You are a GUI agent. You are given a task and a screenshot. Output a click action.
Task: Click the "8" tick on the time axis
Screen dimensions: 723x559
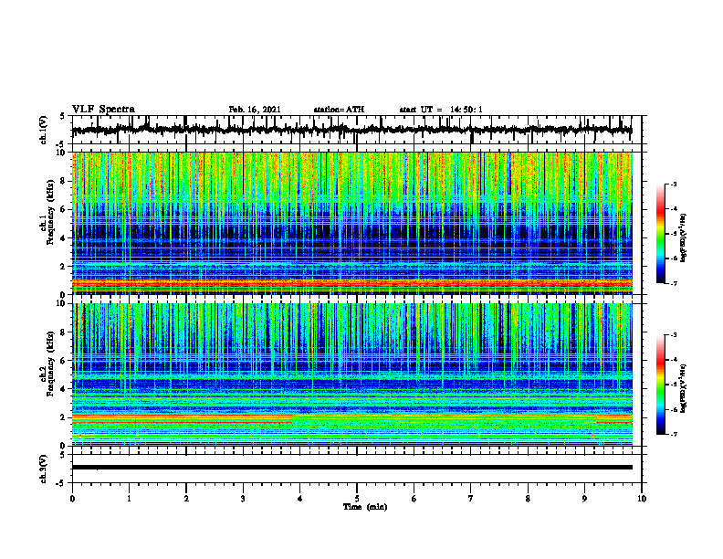tap(528, 499)
